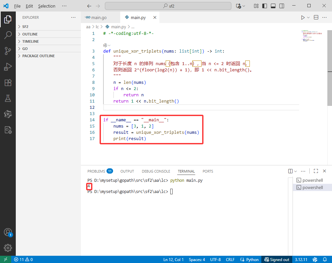Switch to the DEBUG CONSOLE tab
This screenshot has height=263, width=332.
tap(156, 171)
